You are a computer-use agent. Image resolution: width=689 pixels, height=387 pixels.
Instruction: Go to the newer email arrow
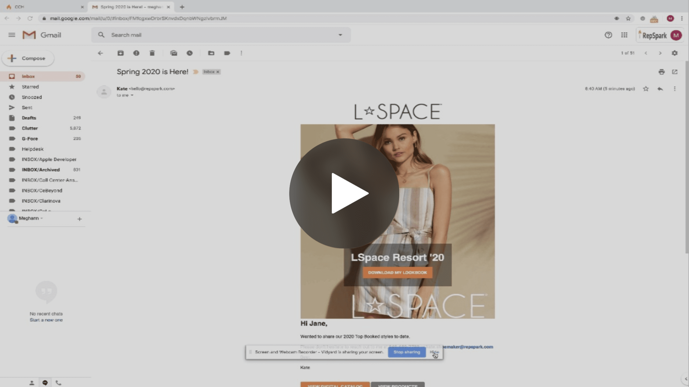(x=646, y=53)
